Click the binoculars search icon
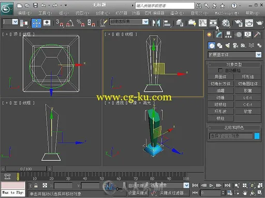Screen dimensions: 265x198 pos(199,6)
